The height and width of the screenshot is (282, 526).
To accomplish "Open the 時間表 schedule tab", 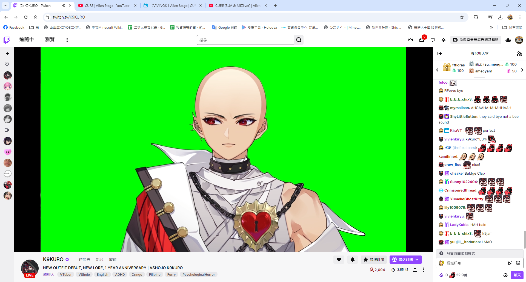I will [85, 260].
